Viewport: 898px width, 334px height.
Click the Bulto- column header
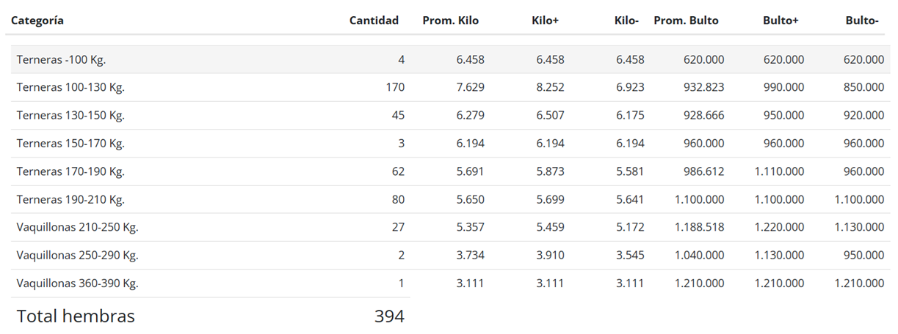click(x=862, y=21)
